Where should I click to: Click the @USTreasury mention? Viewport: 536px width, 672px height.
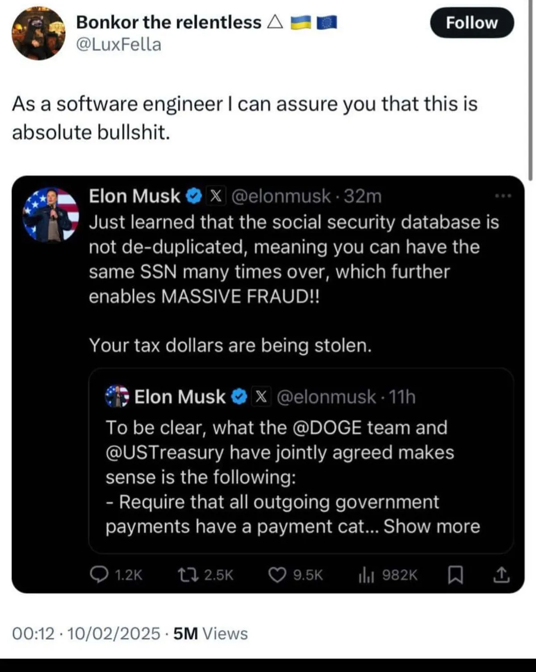164,453
